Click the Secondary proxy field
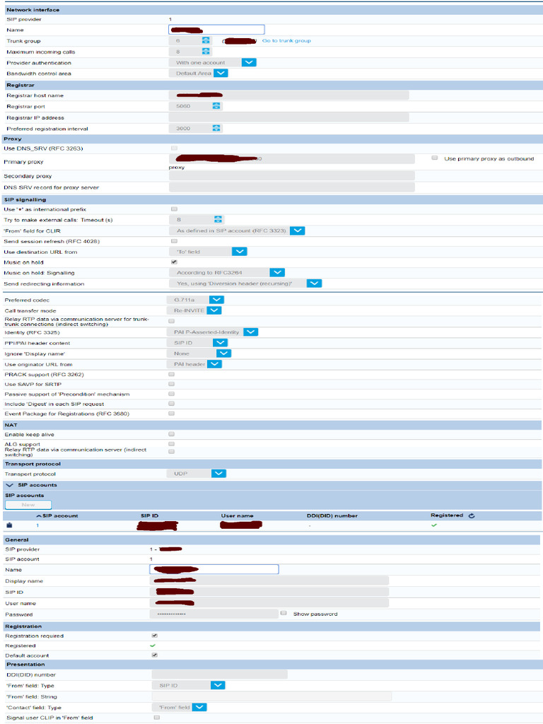The width and height of the screenshot is (543, 724). tap(291, 176)
